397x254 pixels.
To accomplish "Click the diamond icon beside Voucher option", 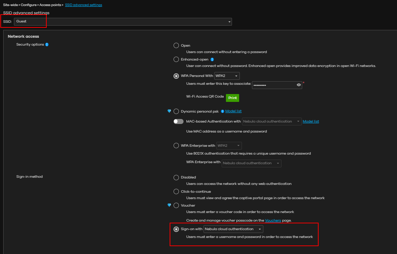I will (x=169, y=205).
